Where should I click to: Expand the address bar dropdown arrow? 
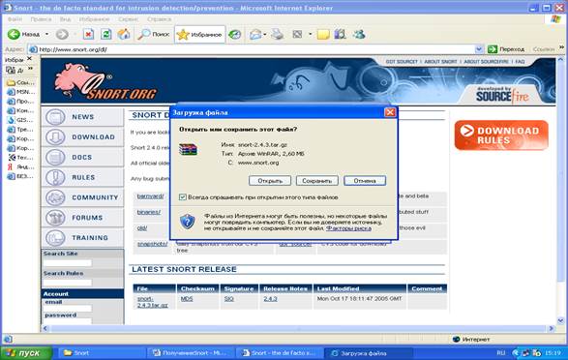tap(479, 49)
